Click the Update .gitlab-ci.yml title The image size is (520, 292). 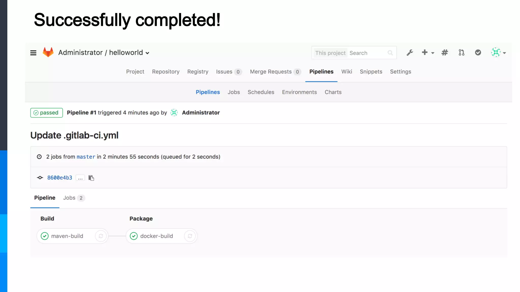click(74, 135)
